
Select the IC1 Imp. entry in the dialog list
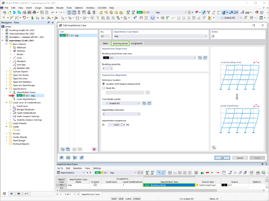[x=79, y=36]
